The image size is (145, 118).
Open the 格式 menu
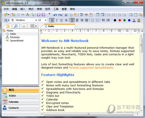31,9
